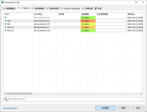Sort by the 加密协议 encryption column header
Screen dimensions: 147x112
tap(135, 14)
